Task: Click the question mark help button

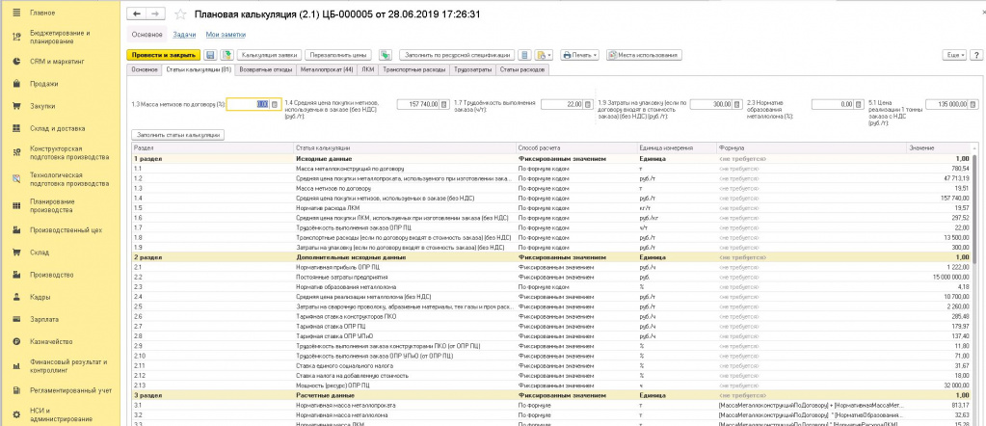Action: [976, 55]
